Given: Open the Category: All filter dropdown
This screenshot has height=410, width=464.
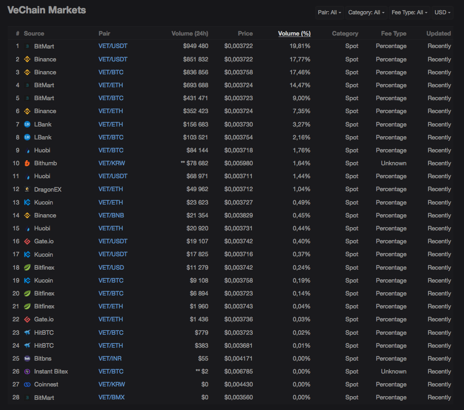Looking at the screenshot, I should click(366, 12).
